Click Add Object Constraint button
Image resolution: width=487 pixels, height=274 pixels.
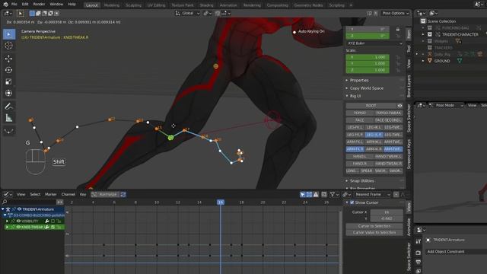click(446, 252)
